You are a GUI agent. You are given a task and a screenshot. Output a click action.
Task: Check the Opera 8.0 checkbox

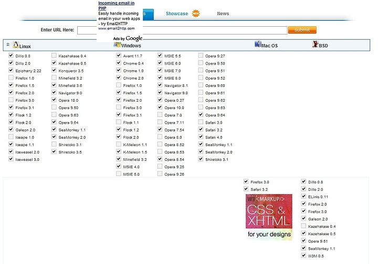point(160,137)
